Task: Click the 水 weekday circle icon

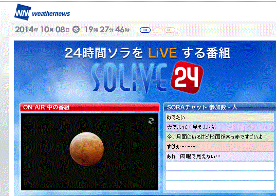Action: pos(76,29)
